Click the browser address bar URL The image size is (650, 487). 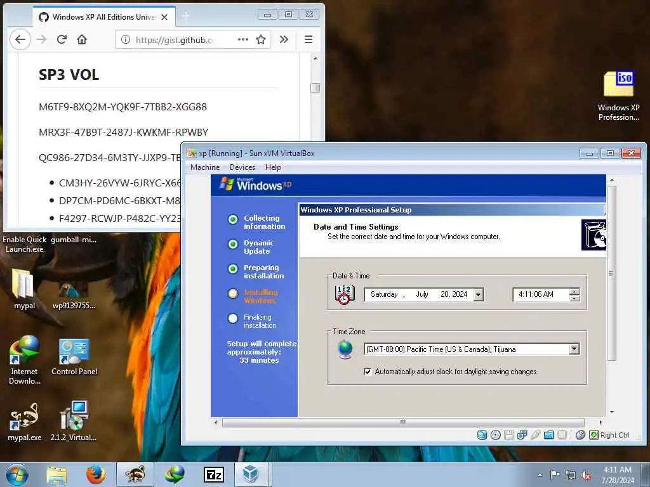pos(174,40)
